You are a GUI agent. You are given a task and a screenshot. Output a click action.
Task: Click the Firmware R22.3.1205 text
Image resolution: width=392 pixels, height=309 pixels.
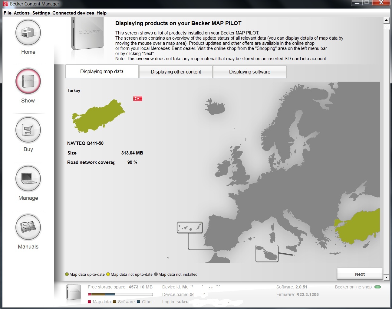[x=298, y=294]
